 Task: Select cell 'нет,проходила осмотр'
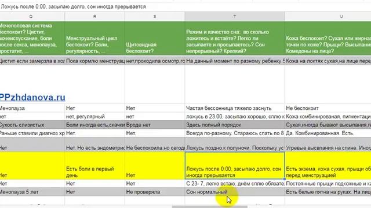coord(155,61)
